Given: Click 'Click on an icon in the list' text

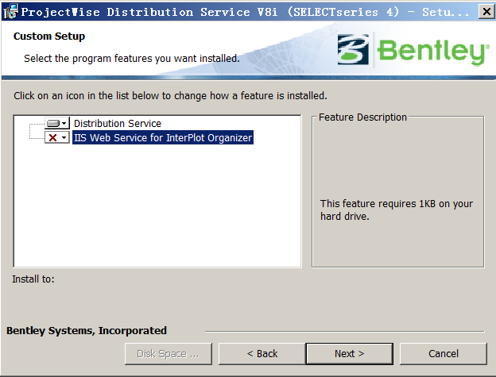Looking at the screenshot, I should (x=170, y=96).
